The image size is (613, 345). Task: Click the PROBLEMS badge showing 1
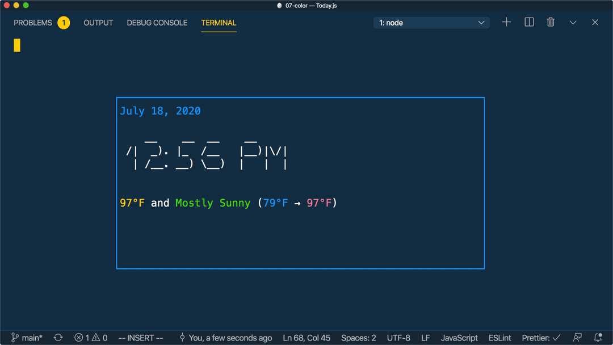pos(64,23)
